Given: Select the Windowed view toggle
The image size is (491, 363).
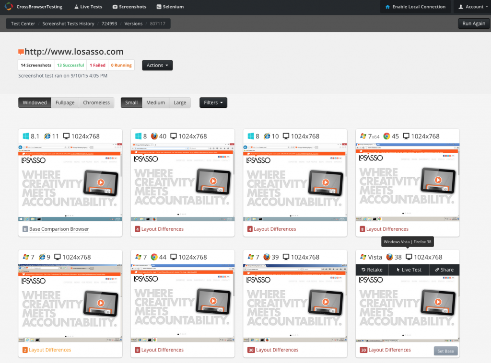Looking at the screenshot, I should click(35, 102).
